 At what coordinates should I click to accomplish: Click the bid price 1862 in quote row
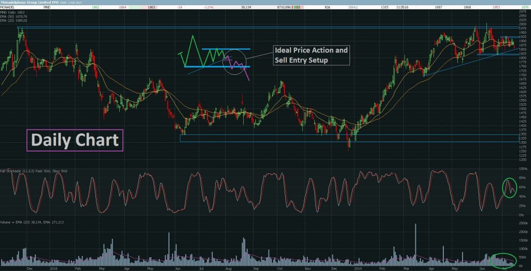95,7
